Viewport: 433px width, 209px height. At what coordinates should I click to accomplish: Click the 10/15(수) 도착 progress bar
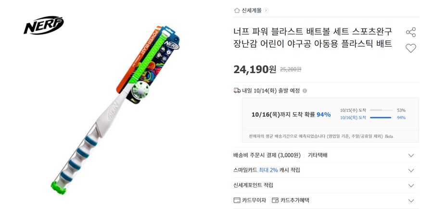point(382,110)
